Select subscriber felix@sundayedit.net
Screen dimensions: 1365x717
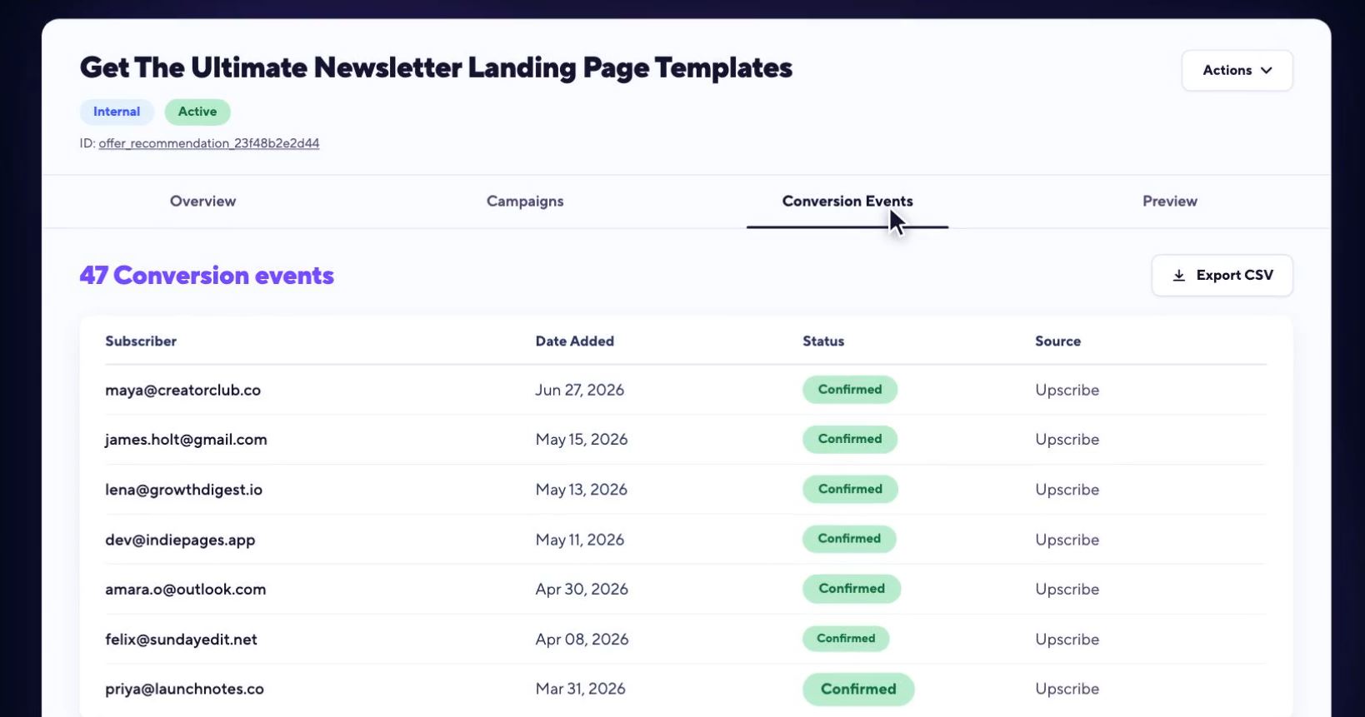click(x=181, y=640)
